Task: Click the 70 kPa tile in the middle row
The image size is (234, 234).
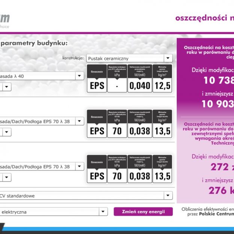Action: pyautogui.click(x=117, y=124)
